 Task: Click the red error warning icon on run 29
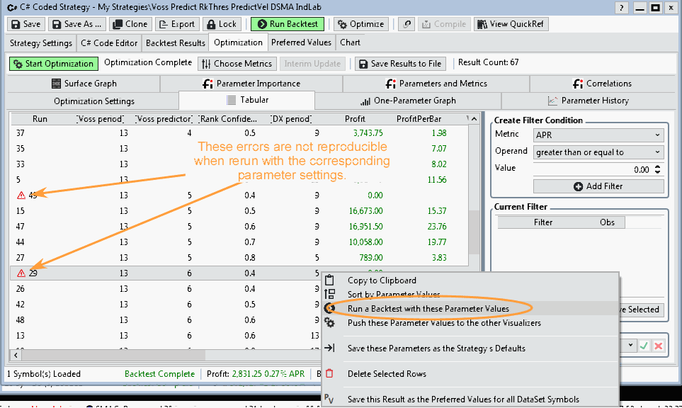21,273
